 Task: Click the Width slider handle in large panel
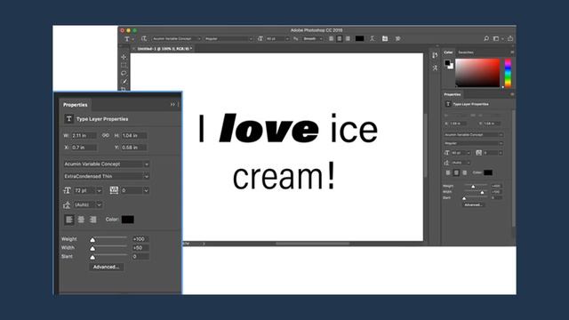pos(92,249)
